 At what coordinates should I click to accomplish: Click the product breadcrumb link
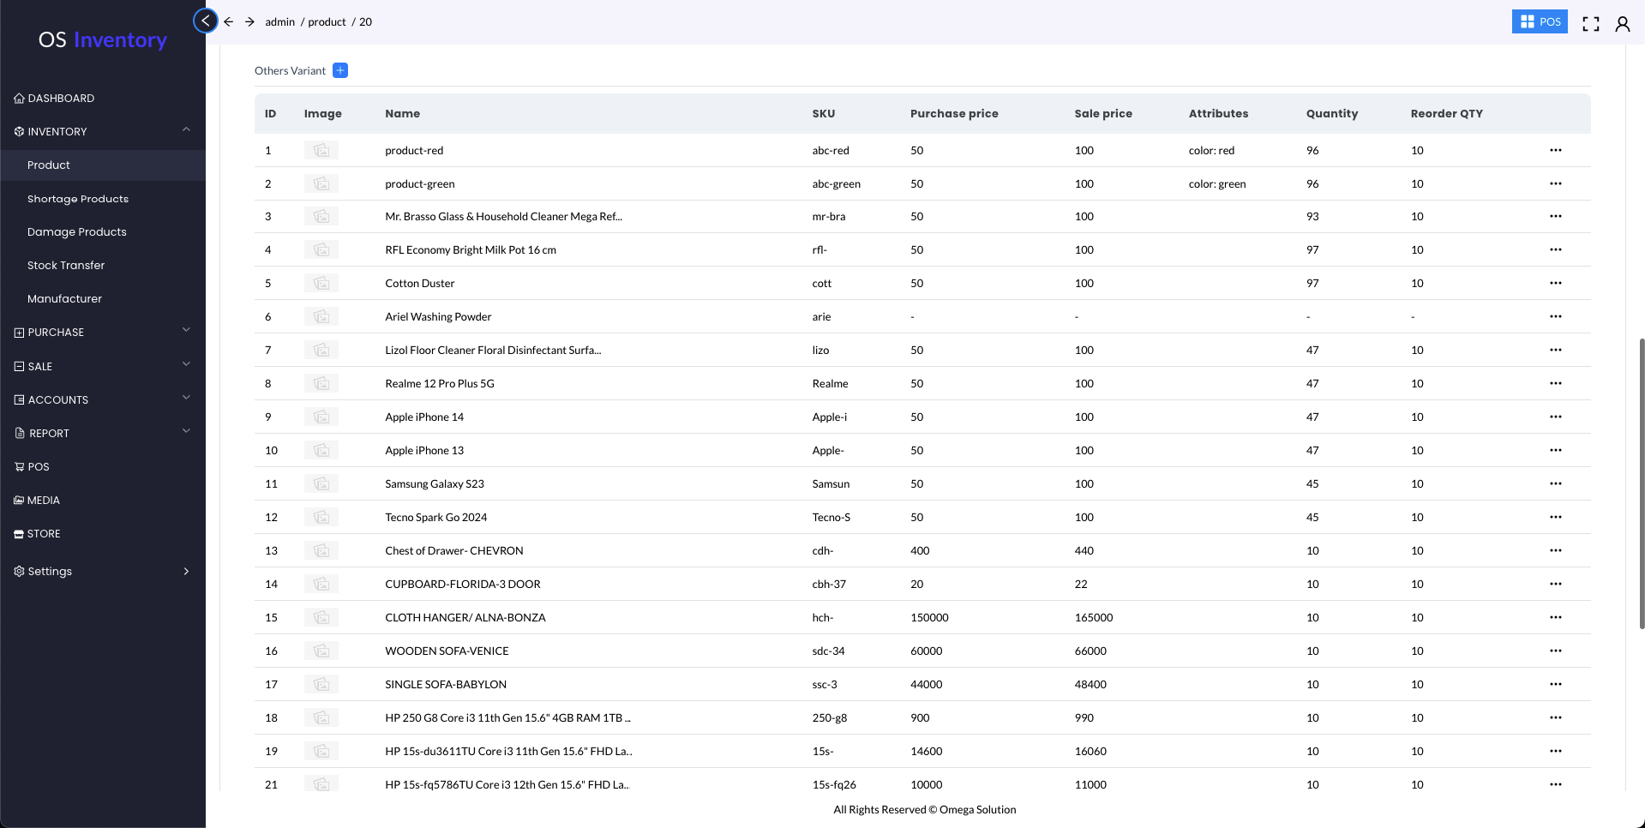[x=327, y=21]
